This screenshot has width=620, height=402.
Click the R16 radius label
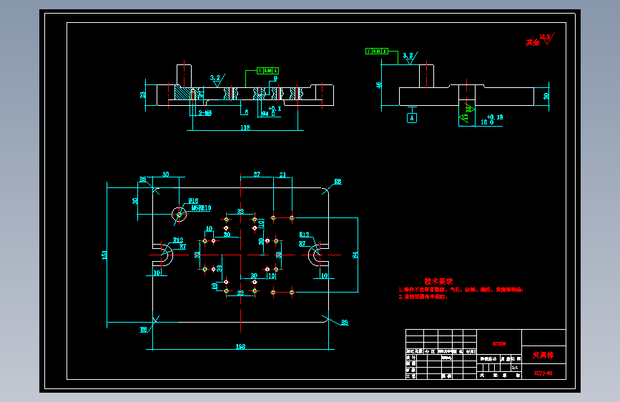pos(193,200)
